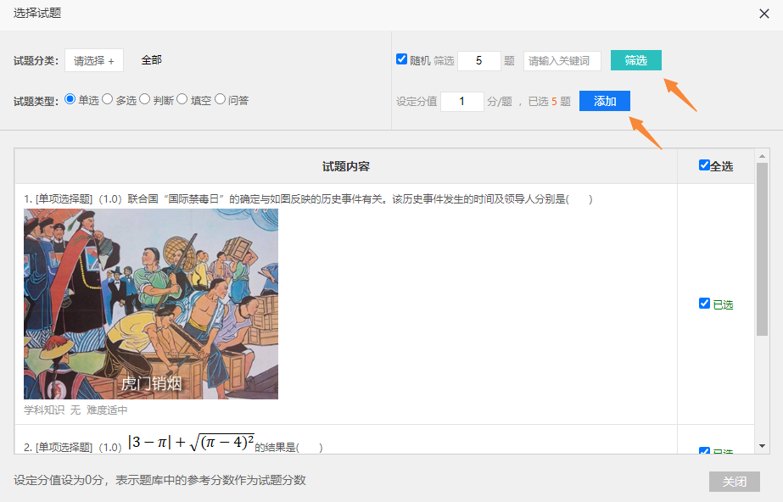Focus the random question count field
The height and width of the screenshot is (502, 783).
click(479, 61)
